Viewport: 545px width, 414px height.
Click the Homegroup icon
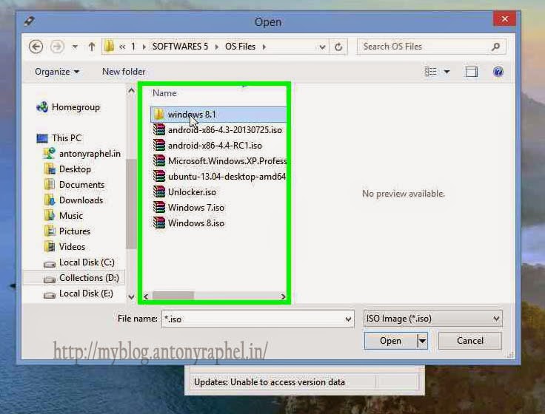pyautogui.click(x=42, y=107)
